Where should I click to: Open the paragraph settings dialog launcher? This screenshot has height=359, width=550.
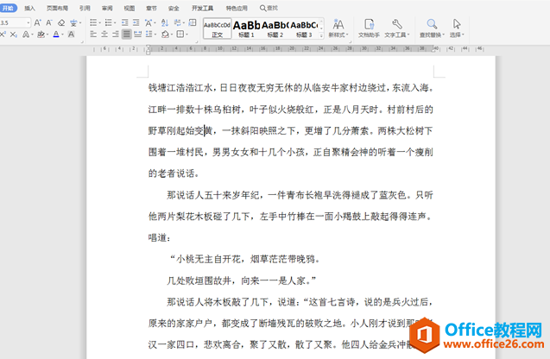197,42
